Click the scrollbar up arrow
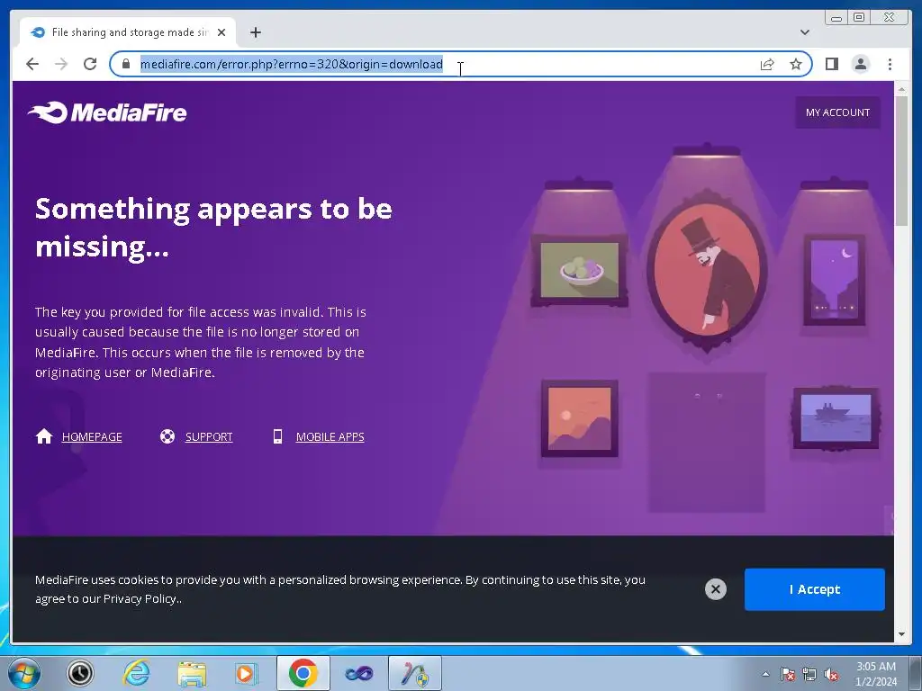The height and width of the screenshot is (691, 922). (901, 89)
